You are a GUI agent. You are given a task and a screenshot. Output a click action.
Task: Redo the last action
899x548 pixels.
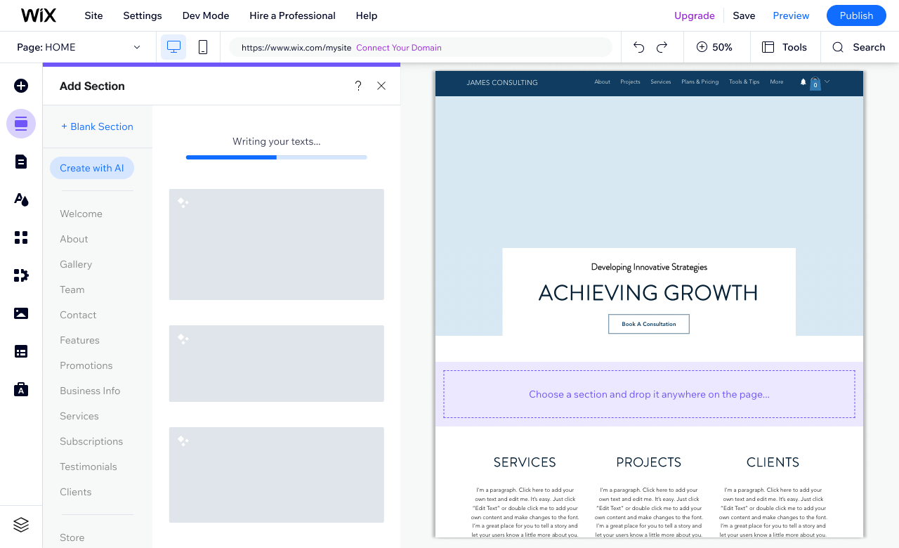[662, 47]
